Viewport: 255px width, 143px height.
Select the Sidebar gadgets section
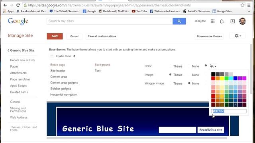[61, 89]
